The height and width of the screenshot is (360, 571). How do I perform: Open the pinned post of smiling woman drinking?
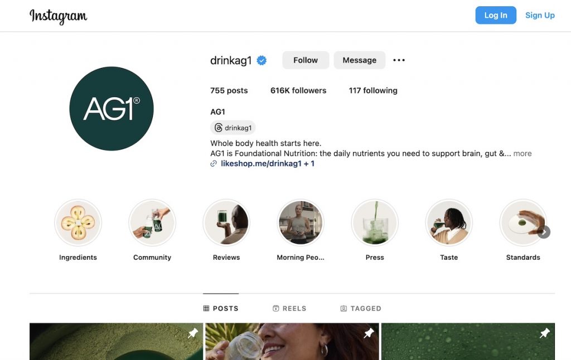292,342
